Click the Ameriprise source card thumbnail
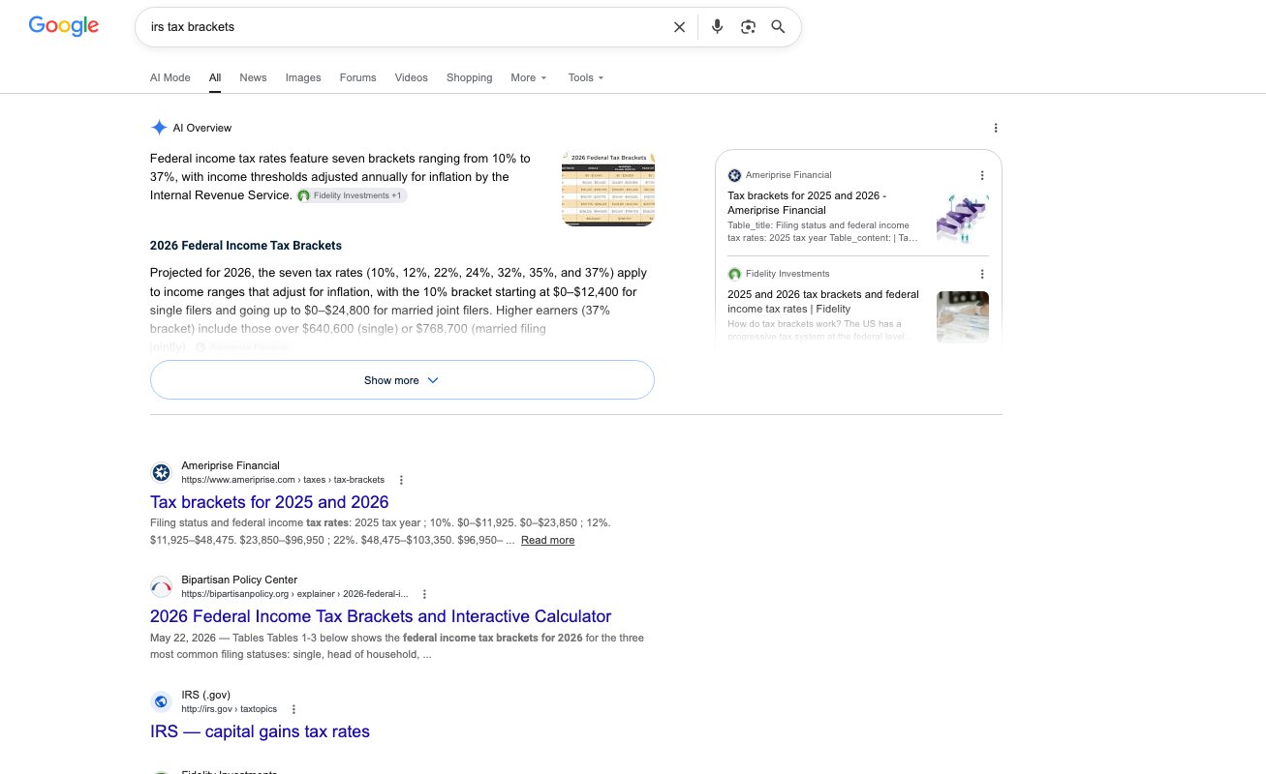 tap(963, 218)
